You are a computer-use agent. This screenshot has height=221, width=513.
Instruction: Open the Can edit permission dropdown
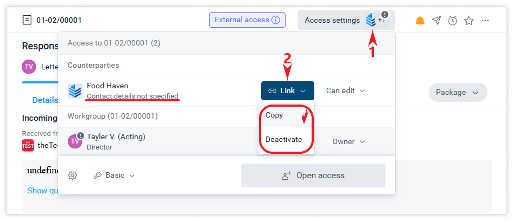click(345, 91)
